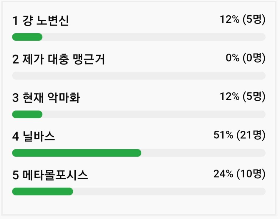Click the green fill of 닐바스 bar
Screen dimensions: 280x219
click(77, 153)
